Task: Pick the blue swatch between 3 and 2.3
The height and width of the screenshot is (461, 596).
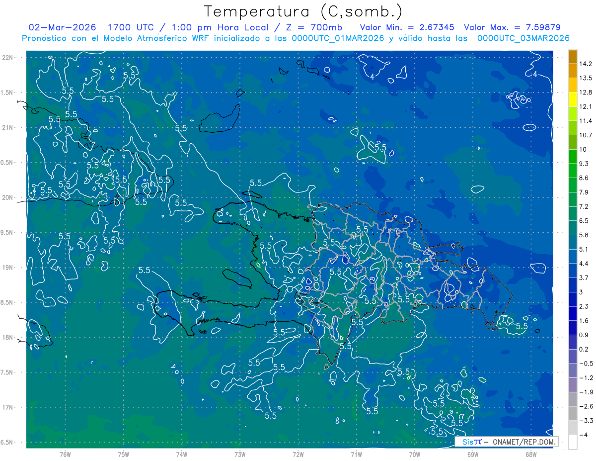Action: click(573, 299)
